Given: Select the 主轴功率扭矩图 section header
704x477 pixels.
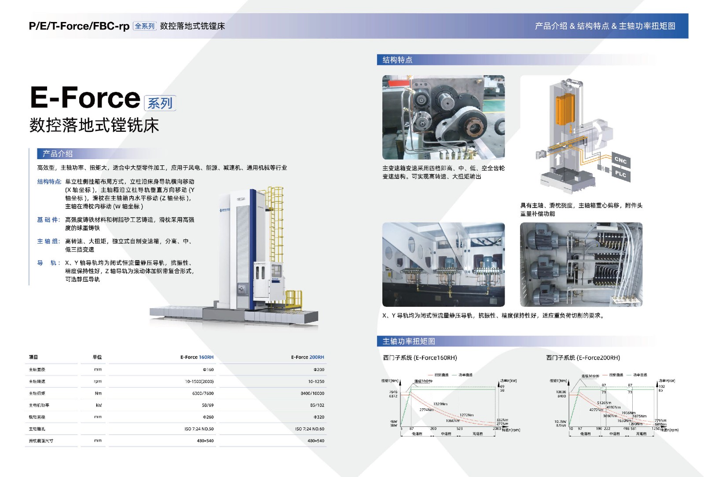Looking at the screenshot, I should click(x=408, y=341).
